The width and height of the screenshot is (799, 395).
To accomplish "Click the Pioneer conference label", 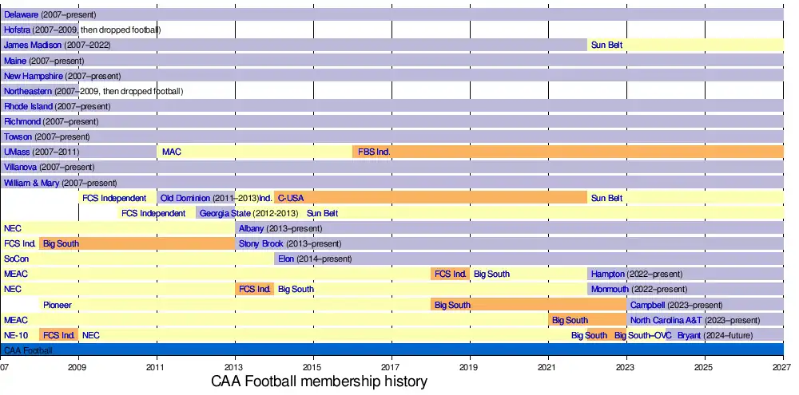I will [x=58, y=305].
